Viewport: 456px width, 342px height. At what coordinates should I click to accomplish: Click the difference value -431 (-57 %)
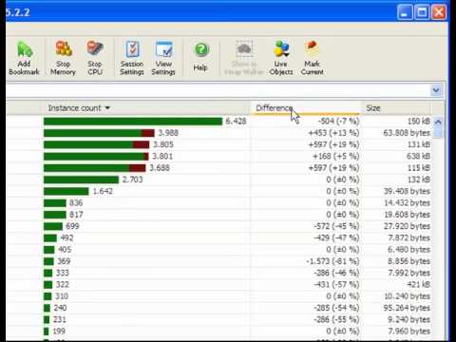point(336,285)
